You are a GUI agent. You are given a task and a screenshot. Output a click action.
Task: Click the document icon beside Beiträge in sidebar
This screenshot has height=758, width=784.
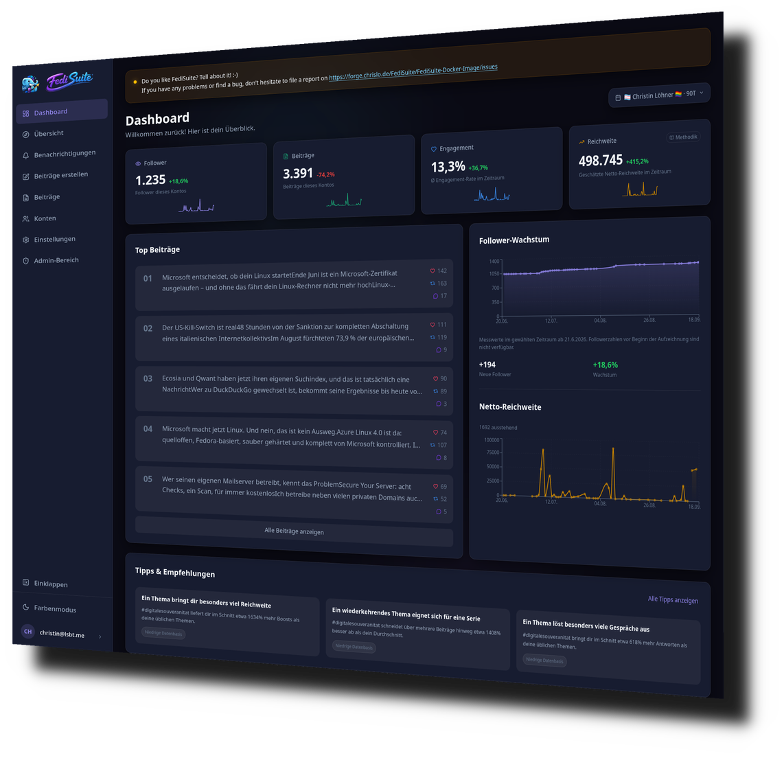(25, 198)
